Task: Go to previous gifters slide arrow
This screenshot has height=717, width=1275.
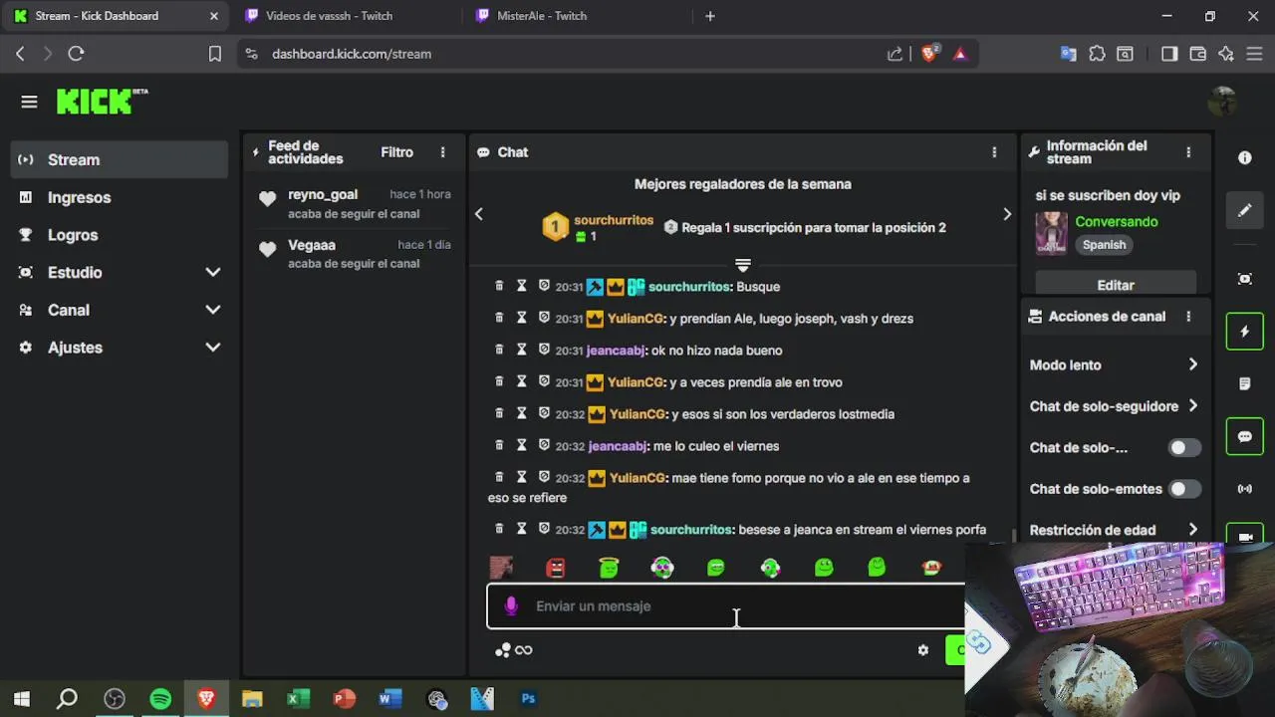Action: click(x=478, y=214)
